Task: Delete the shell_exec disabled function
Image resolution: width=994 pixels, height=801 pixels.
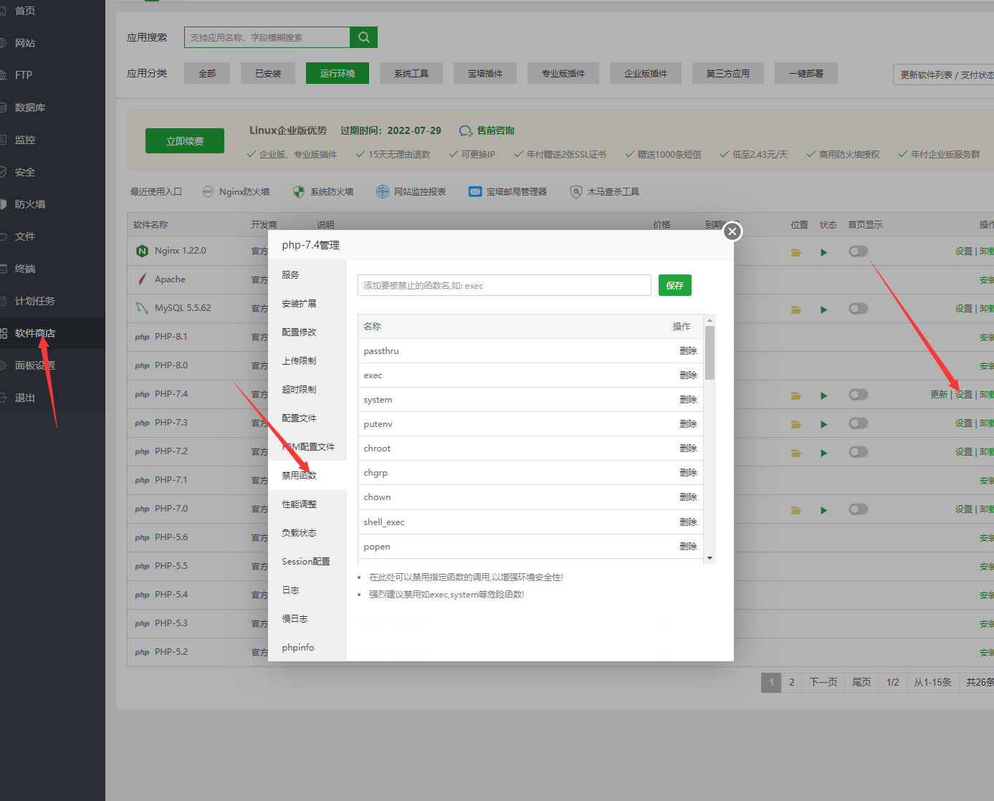Action: [x=688, y=522]
